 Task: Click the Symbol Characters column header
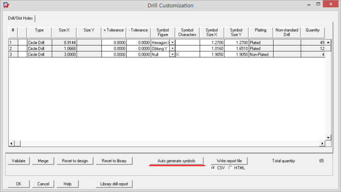coord(187,33)
